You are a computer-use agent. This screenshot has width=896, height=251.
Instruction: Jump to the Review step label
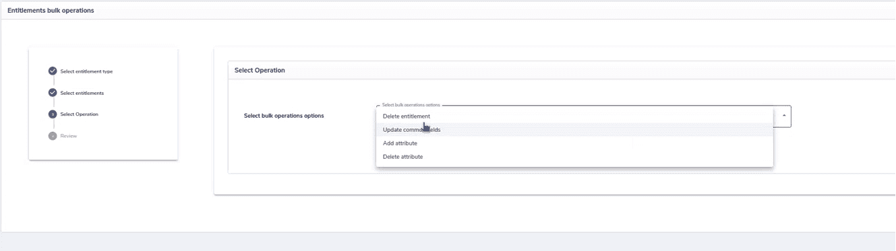tap(69, 136)
